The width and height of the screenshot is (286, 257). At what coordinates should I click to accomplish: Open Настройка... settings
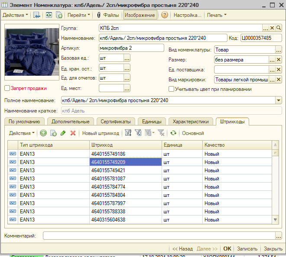coord(187,15)
